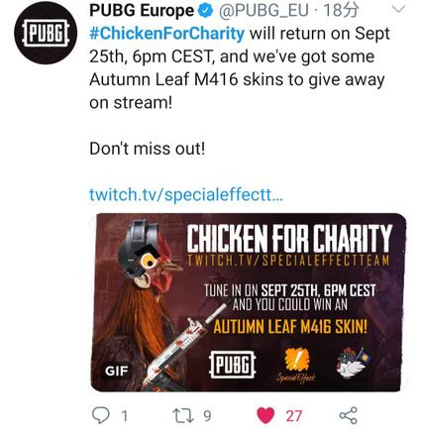Follow the twitch.tv/specialeffectt link
This screenshot has width=422, height=436.
click(186, 194)
